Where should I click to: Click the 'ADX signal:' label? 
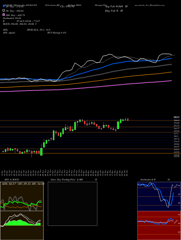tap(9, 33)
